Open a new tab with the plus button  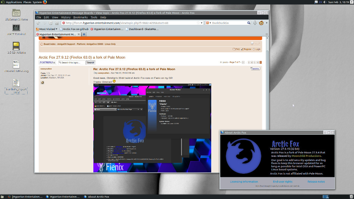(x=84, y=34)
